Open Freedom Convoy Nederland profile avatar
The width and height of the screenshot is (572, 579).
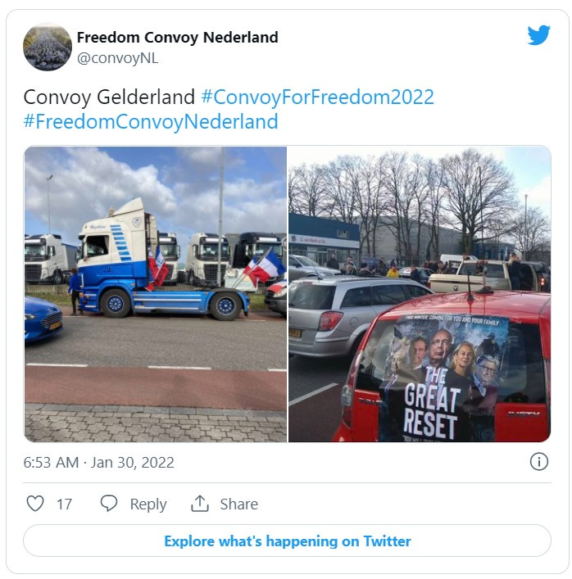[48, 47]
